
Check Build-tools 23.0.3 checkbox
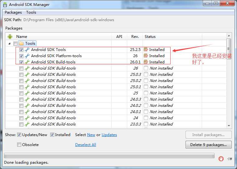21,124
